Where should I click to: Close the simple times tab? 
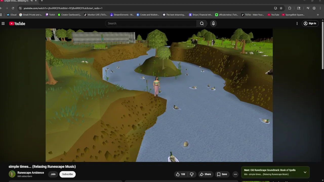tap(36, 1)
